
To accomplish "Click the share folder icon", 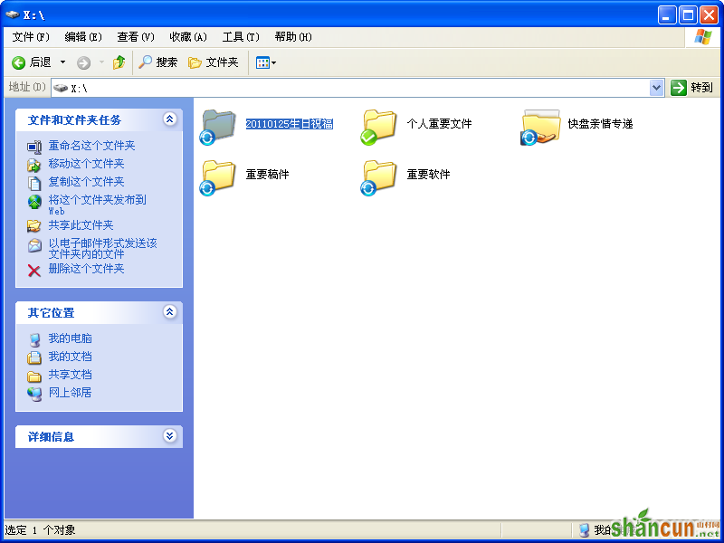I will click(34, 225).
